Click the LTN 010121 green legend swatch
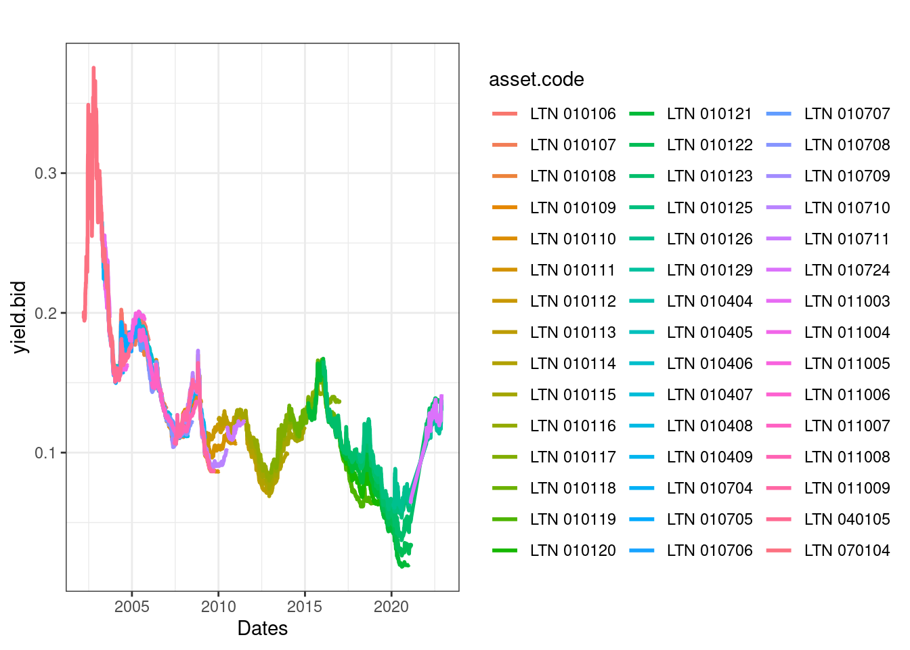 pyautogui.click(x=641, y=114)
